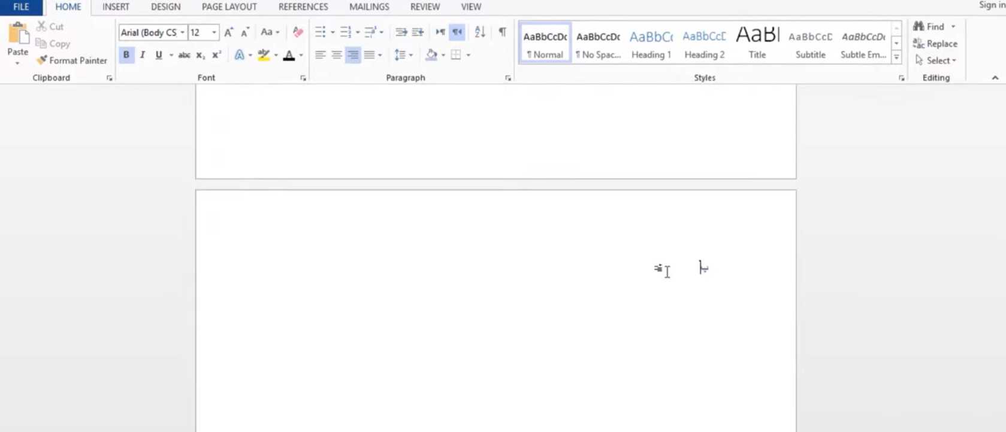Sort the selected text alphabetically
This screenshot has width=1006, height=432.
pos(480,32)
